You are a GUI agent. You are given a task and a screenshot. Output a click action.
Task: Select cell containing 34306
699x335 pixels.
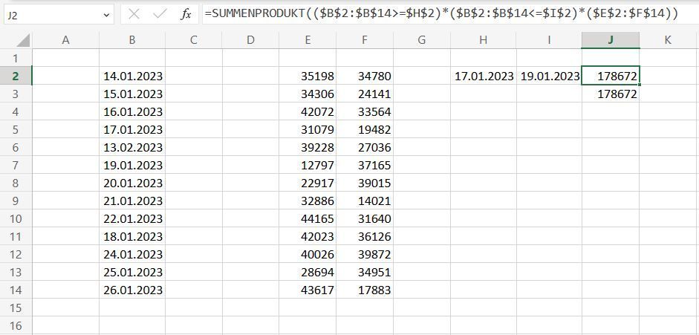308,94
